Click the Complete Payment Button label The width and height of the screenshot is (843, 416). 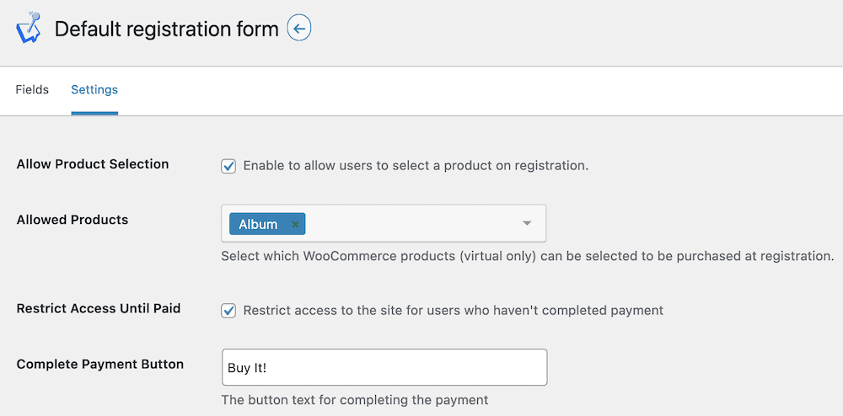tap(100, 364)
